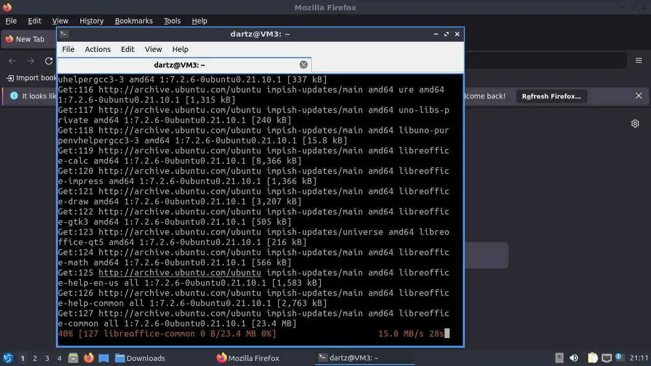Open Firefox hamburger application menu
The image size is (651, 366).
pyautogui.click(x=639, y=60)
